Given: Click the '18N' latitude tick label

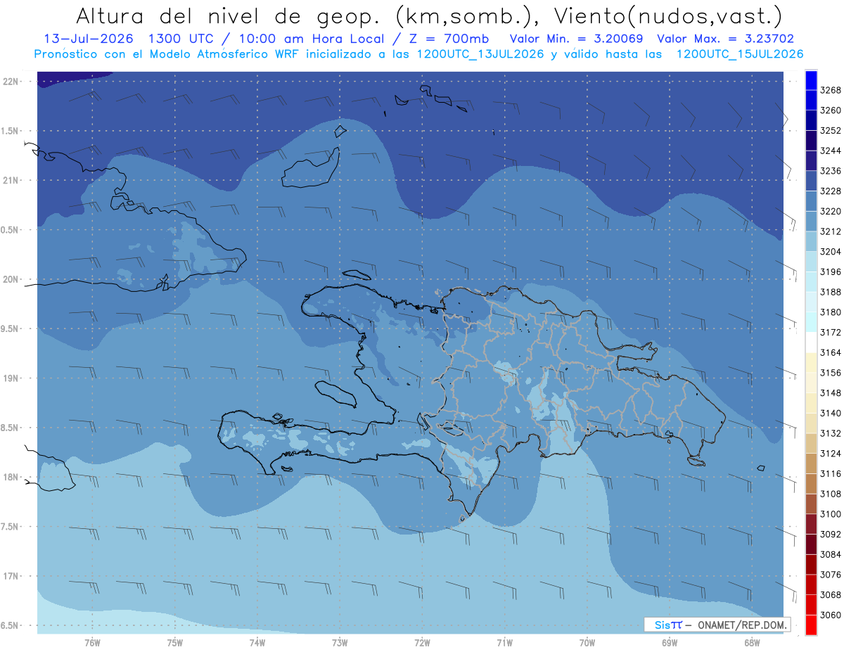Looking at the screenshot, I should click(11, 477).
